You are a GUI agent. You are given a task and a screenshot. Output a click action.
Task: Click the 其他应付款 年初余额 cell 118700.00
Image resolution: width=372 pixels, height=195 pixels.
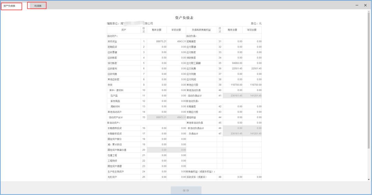252,85
